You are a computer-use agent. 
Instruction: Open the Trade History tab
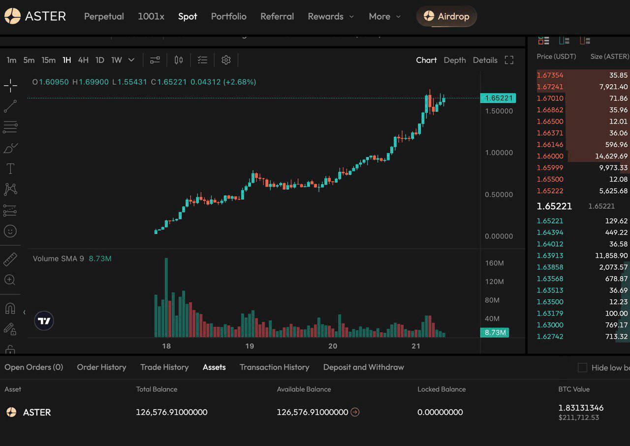point(164,367)
